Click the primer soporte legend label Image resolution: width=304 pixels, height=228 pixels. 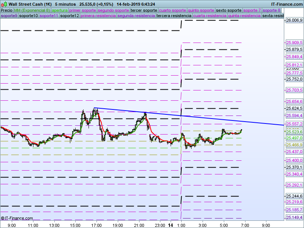point(83,10)
